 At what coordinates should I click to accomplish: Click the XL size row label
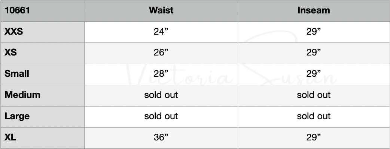click(10, 137)
